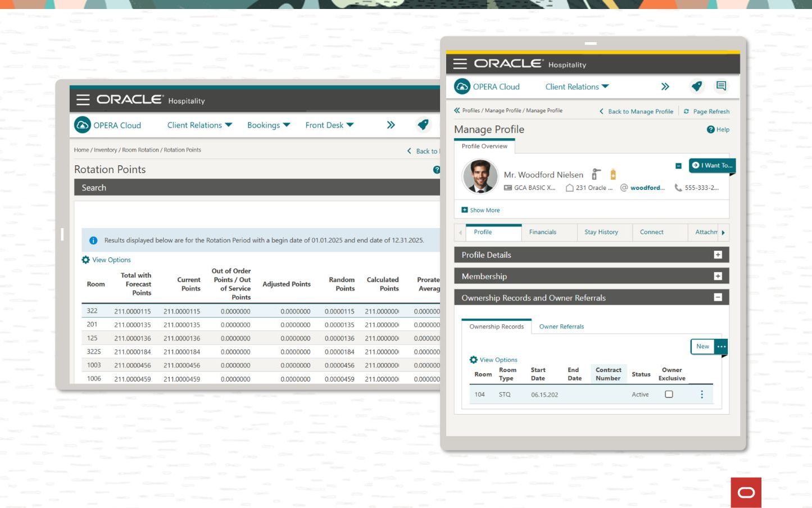Click the red Oracle logo button

pos(746,492)
